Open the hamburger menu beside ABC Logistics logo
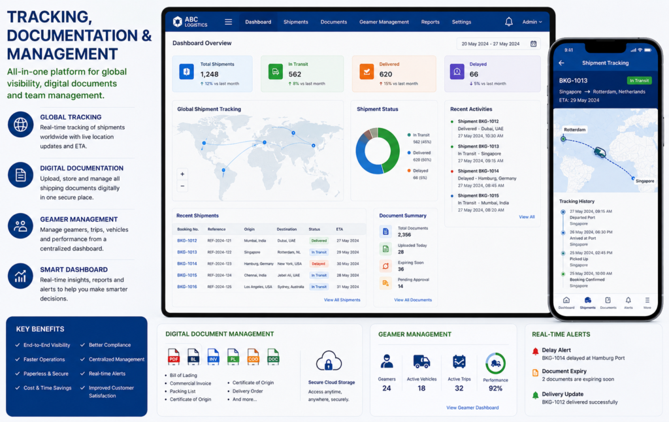The width and height of the screenshot is (669, 422). (x=228, y=22)
